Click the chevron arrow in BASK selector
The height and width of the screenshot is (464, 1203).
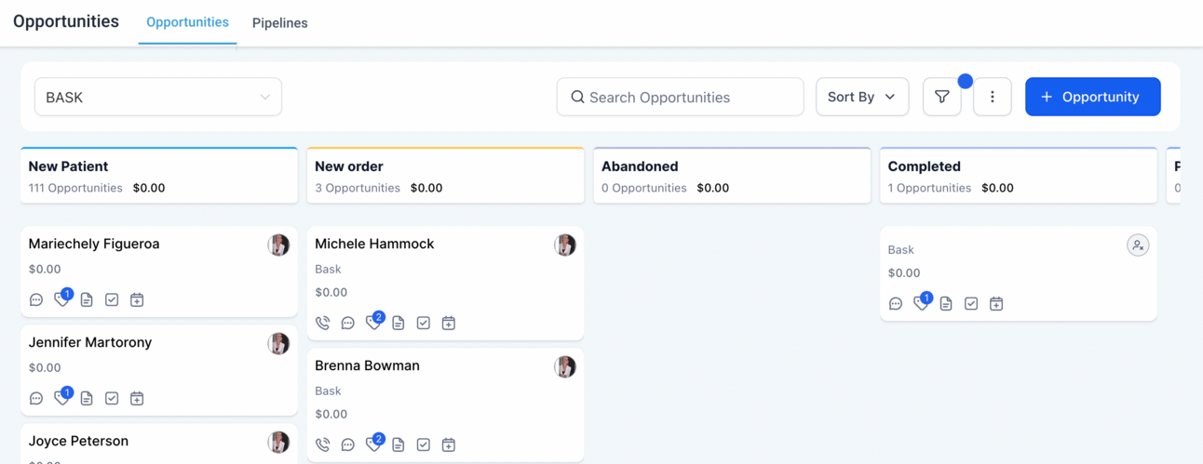pos(265,97)
